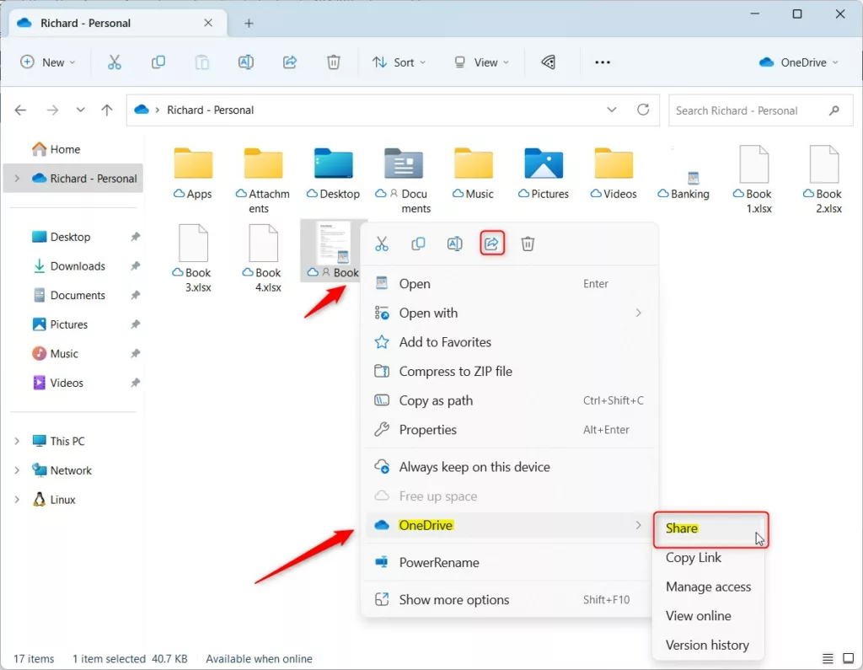
Task: Select the Music folder in the file pane
Action: point(474,173)
